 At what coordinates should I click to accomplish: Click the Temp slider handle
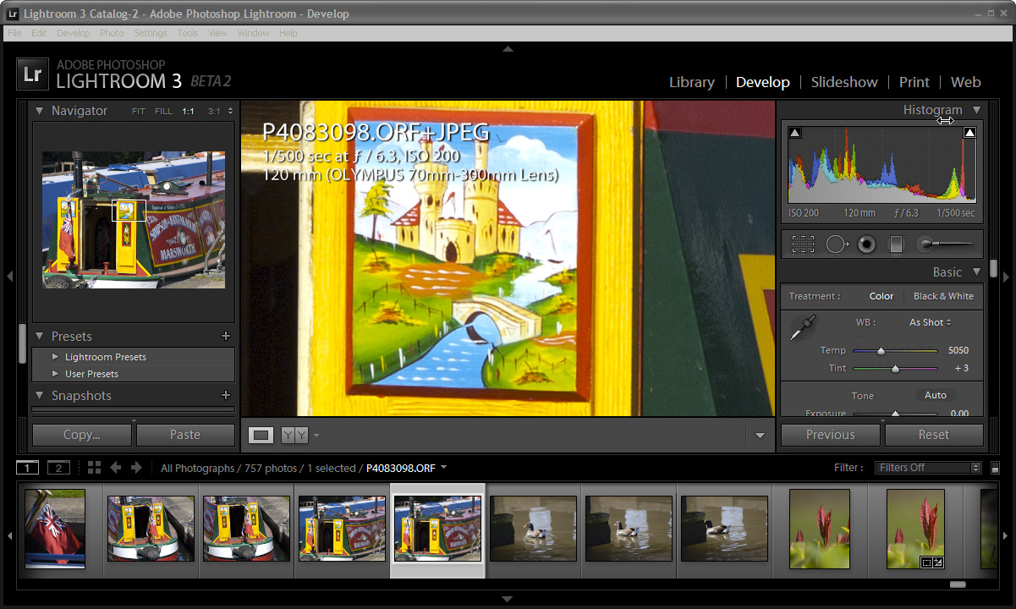coord(881,350)
